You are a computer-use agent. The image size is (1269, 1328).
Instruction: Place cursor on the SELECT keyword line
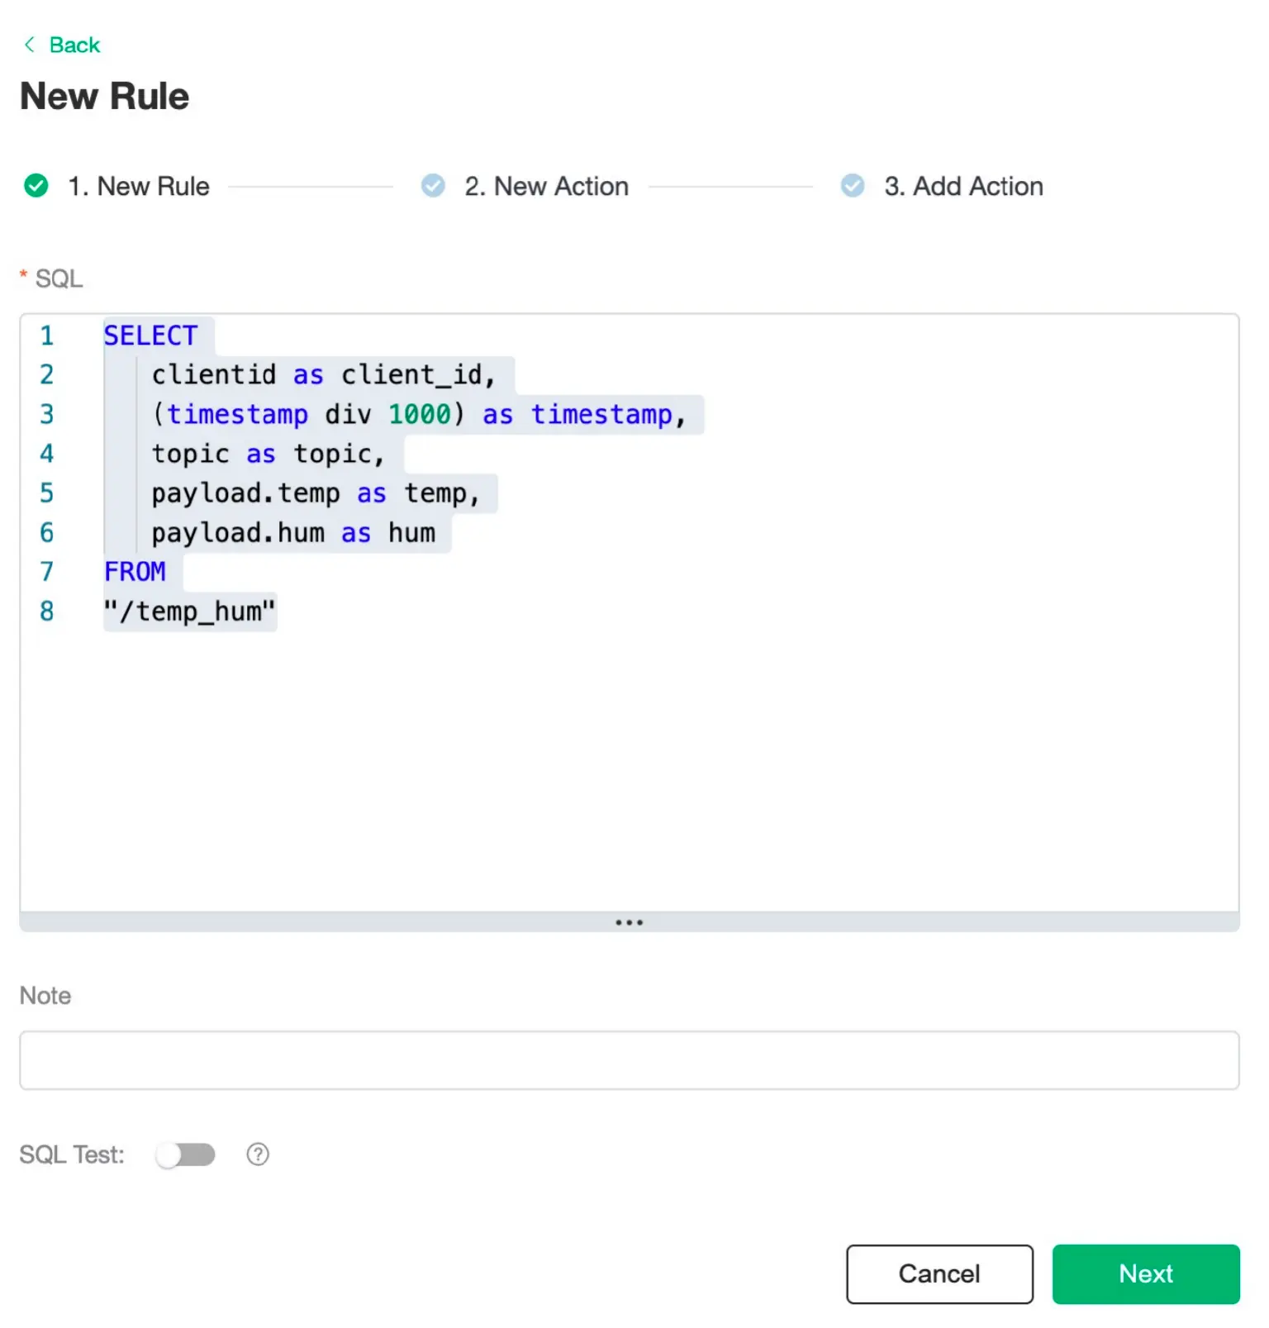(x=150, y=336)
